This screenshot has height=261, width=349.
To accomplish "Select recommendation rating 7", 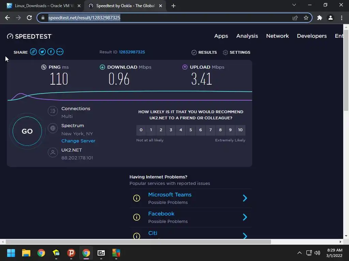I will pyautogui.click(x=210, y=130).
